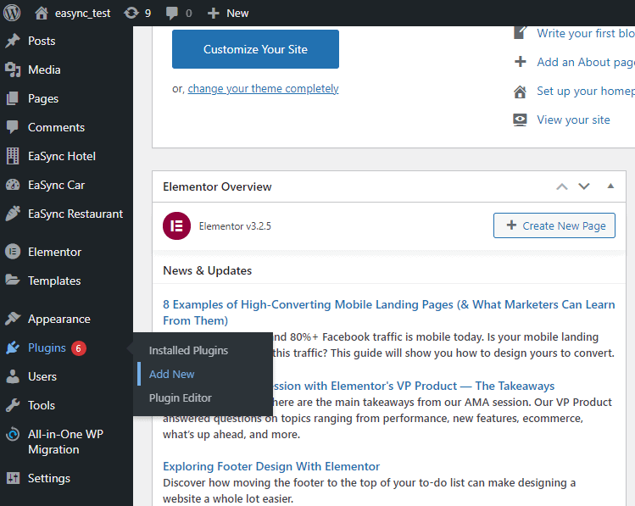Click the Pages icon in sidebar

tap(13, 98)
